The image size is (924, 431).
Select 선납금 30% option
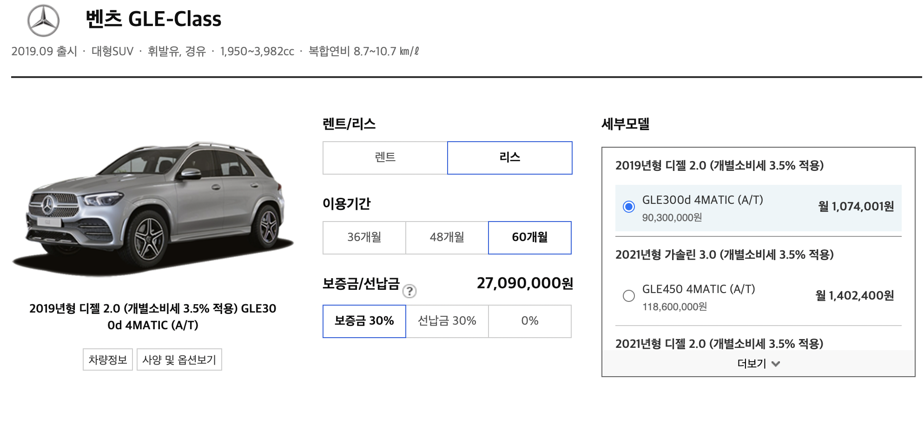coord(447,321)
